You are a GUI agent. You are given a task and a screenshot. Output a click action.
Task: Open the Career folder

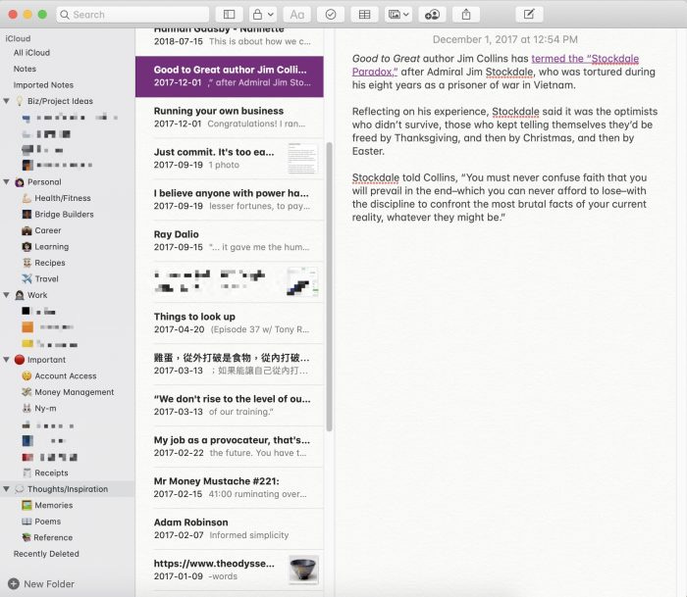pyautogui.click(x=48, y=230)
